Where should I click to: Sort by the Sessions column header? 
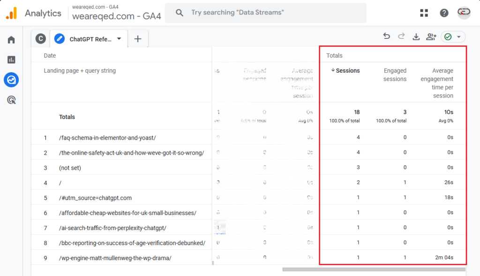[x=345, y=70]
